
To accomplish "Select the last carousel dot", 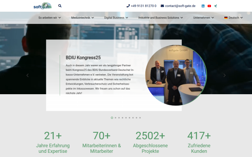I will (x=140, y=118).
